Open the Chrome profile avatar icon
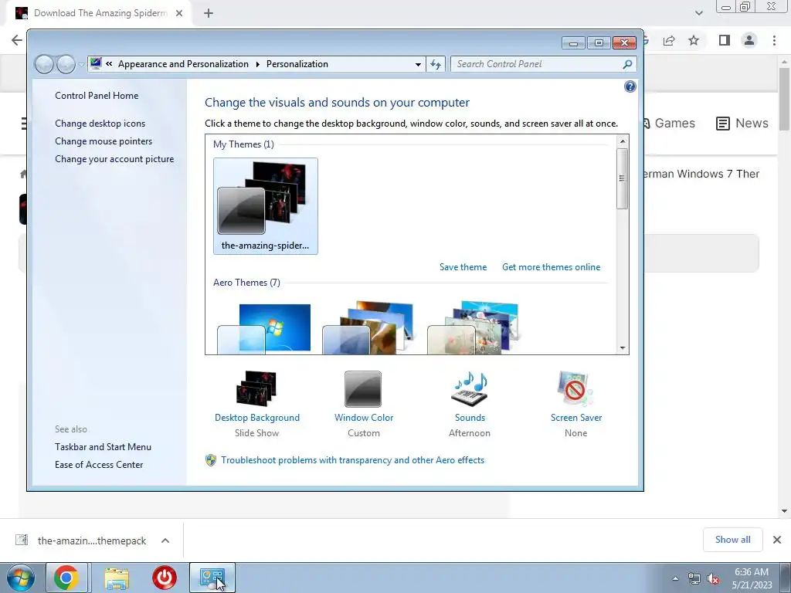The height and width of the screenshot is (593, 791). [749, 40]
